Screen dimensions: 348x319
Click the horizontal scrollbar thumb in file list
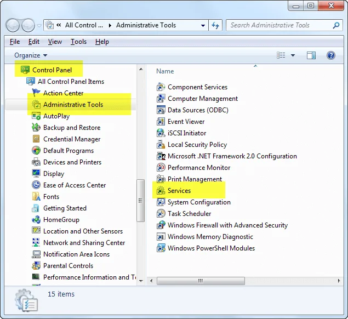click(x=201, y=281)
